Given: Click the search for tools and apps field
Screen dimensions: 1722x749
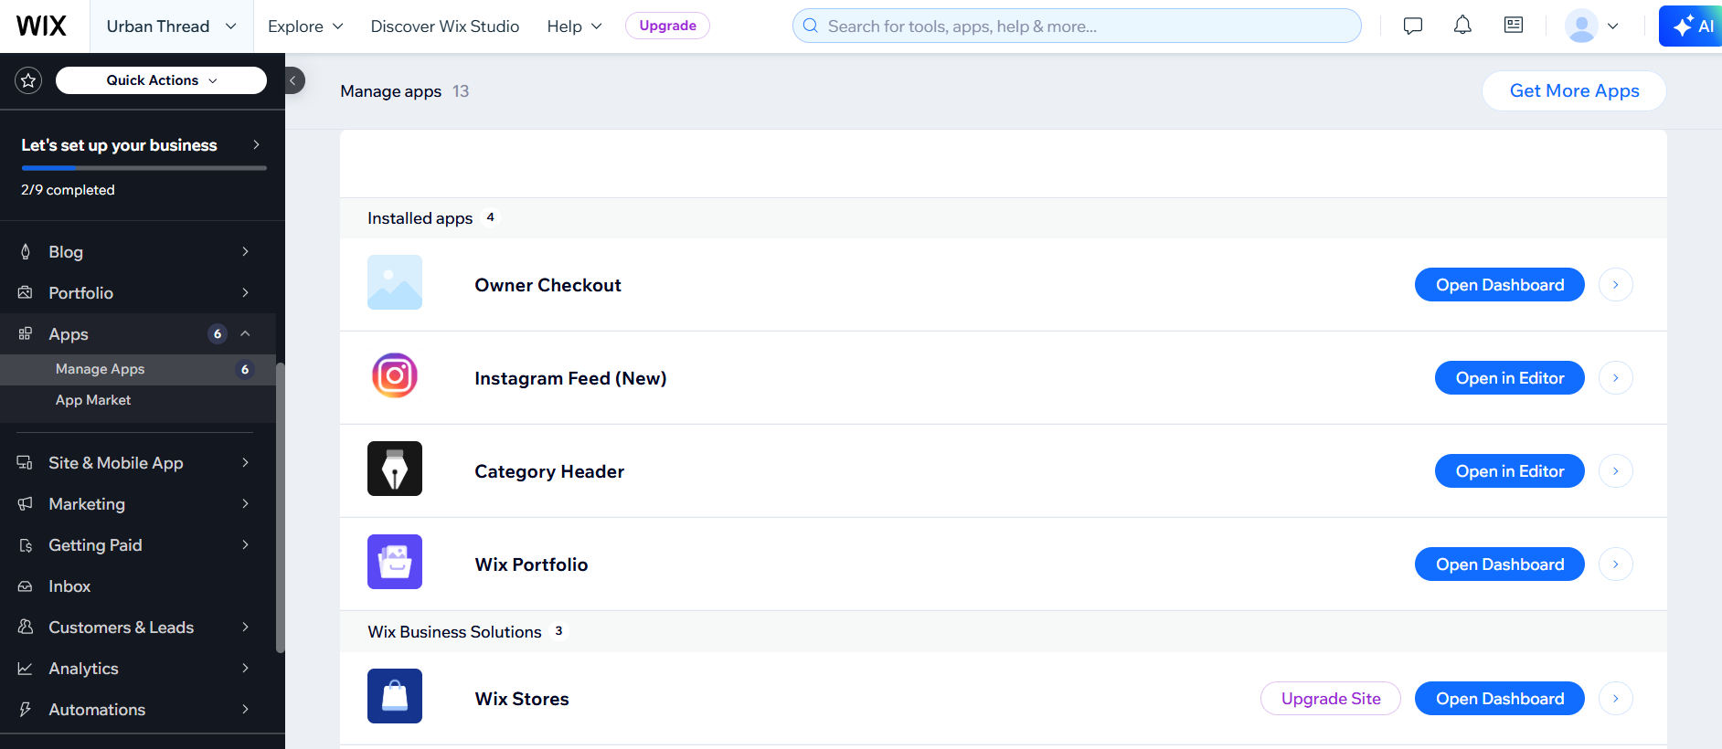Looking at the screenshot, I should [1077, 26].
